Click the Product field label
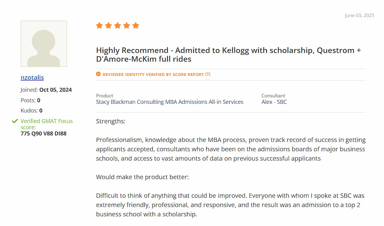384x226 pixels. coord(104,95)
